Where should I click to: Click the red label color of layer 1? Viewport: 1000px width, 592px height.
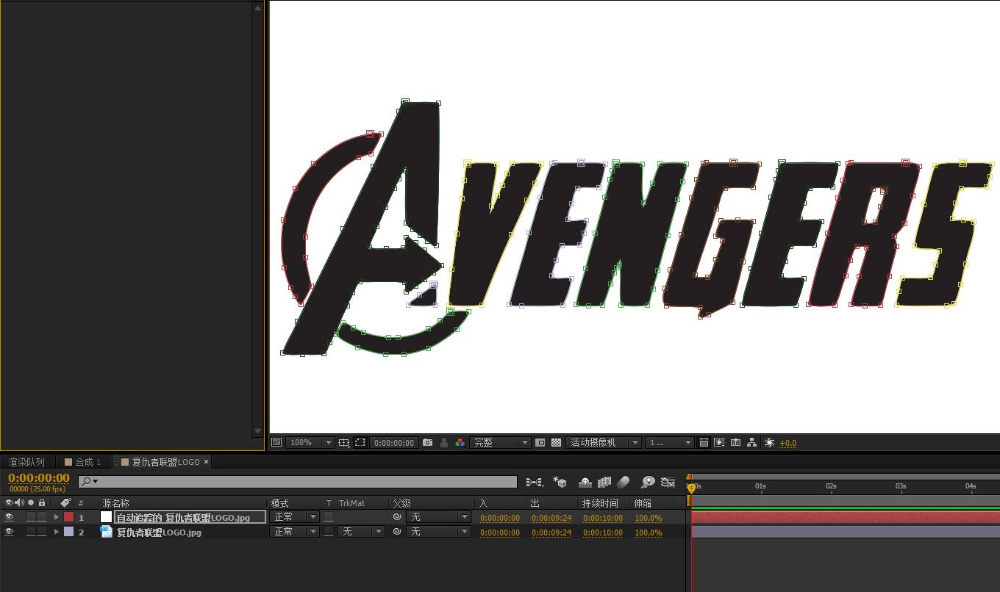click(68, 517)
